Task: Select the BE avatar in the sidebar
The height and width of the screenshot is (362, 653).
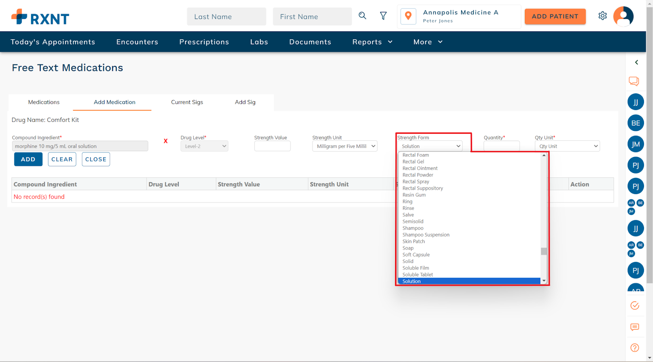Action: [x=635, y=123]
